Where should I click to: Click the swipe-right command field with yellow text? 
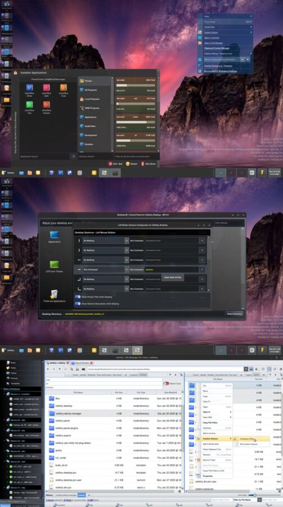171,270
